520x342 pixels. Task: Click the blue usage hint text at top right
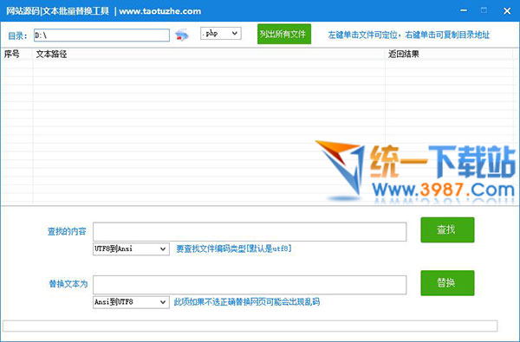pos(408,35)
